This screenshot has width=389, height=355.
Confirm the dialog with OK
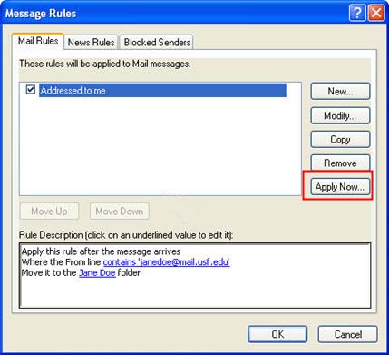277,334
